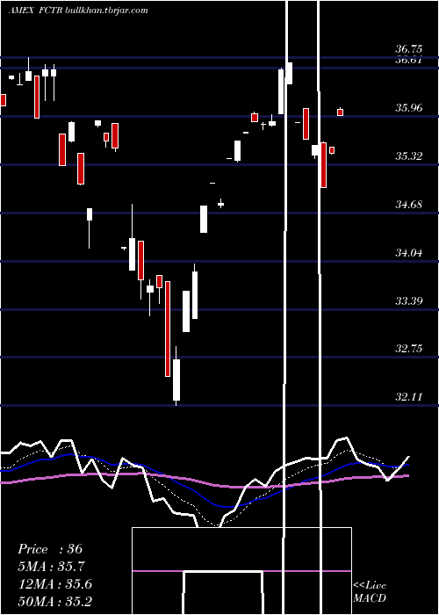Click the '12MA : 35.6' readout
The width and height of the screenshot is (439, 615).
pos(55,584)
